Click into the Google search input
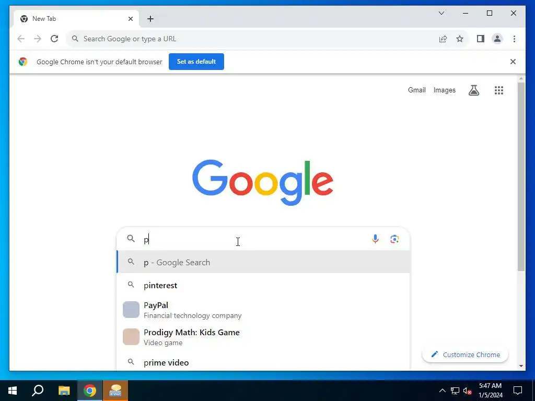Image resolution: width=535 pixels, height=401 pixels. click(x=256, y=239)
